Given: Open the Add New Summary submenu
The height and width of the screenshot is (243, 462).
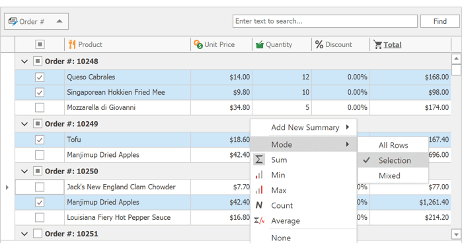Looking at the screenshot, I should tap(303, 127).
